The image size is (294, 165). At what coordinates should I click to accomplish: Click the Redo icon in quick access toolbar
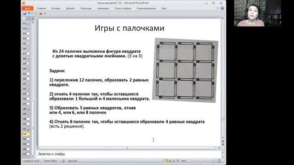pos(36,13)
